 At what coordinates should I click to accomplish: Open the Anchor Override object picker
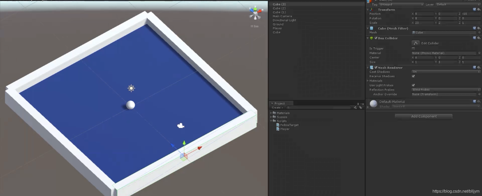click(479, 94)
